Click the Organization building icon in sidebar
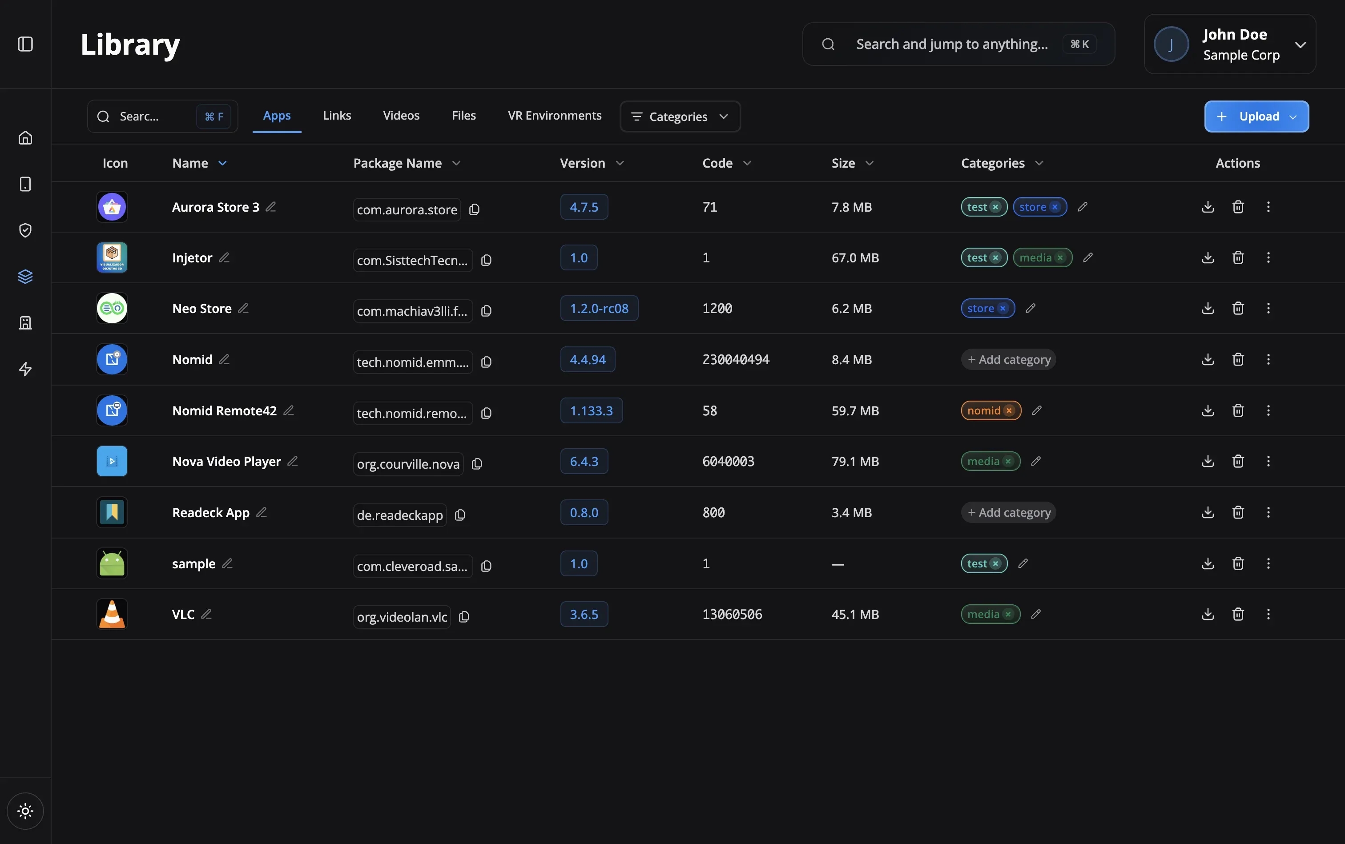The image size is (1345, 844). tap(24, 323)
